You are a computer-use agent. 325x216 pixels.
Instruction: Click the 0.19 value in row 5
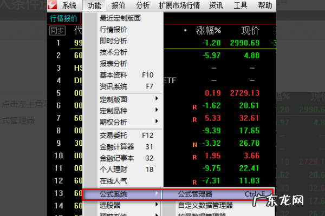(213, 93)
